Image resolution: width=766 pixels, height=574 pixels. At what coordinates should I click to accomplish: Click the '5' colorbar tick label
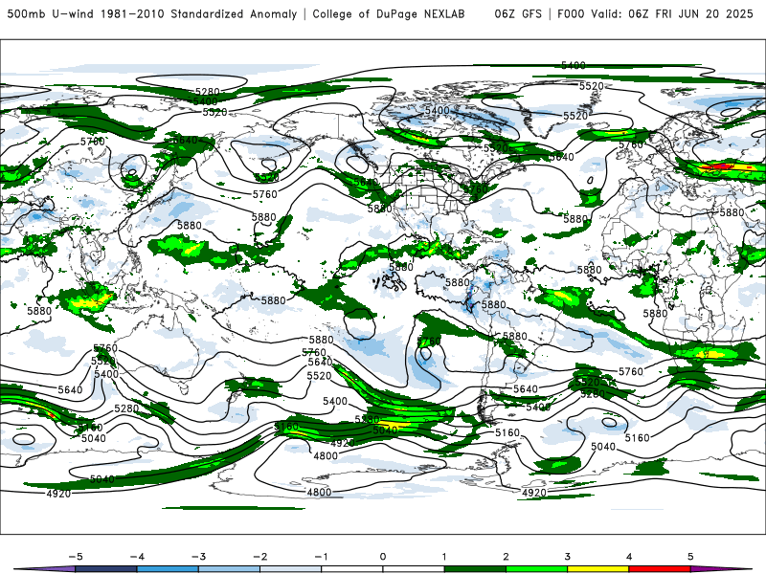[690, 557]
